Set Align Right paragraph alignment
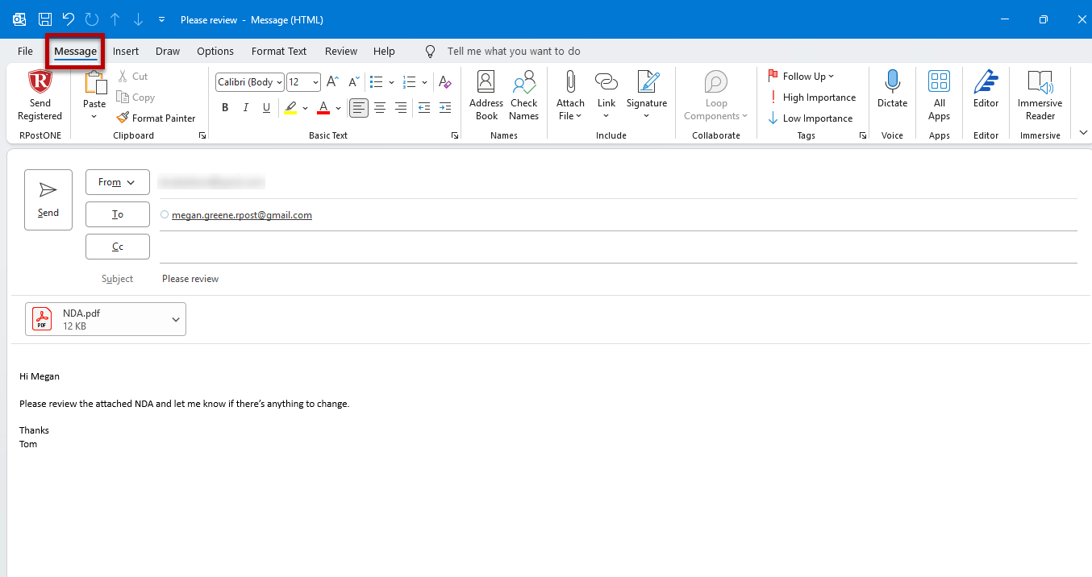Screen dimensions: 1092x577 pyautogui.click(x=401, y=107)
